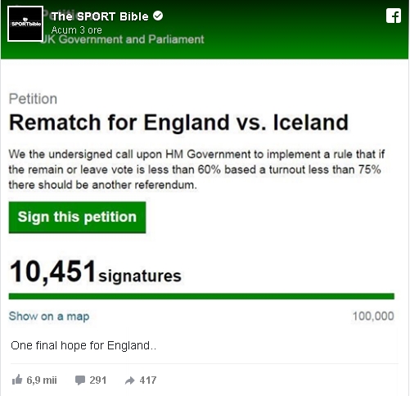Open the UK Government and Parliament header

(122, 39)
